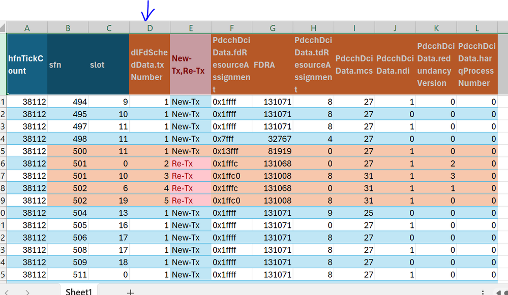The height and width of the screenshot is (295, 508).
Task: Click the PdcchDciData.fdResourceAssignment header cell
Action: click(231, 64)
